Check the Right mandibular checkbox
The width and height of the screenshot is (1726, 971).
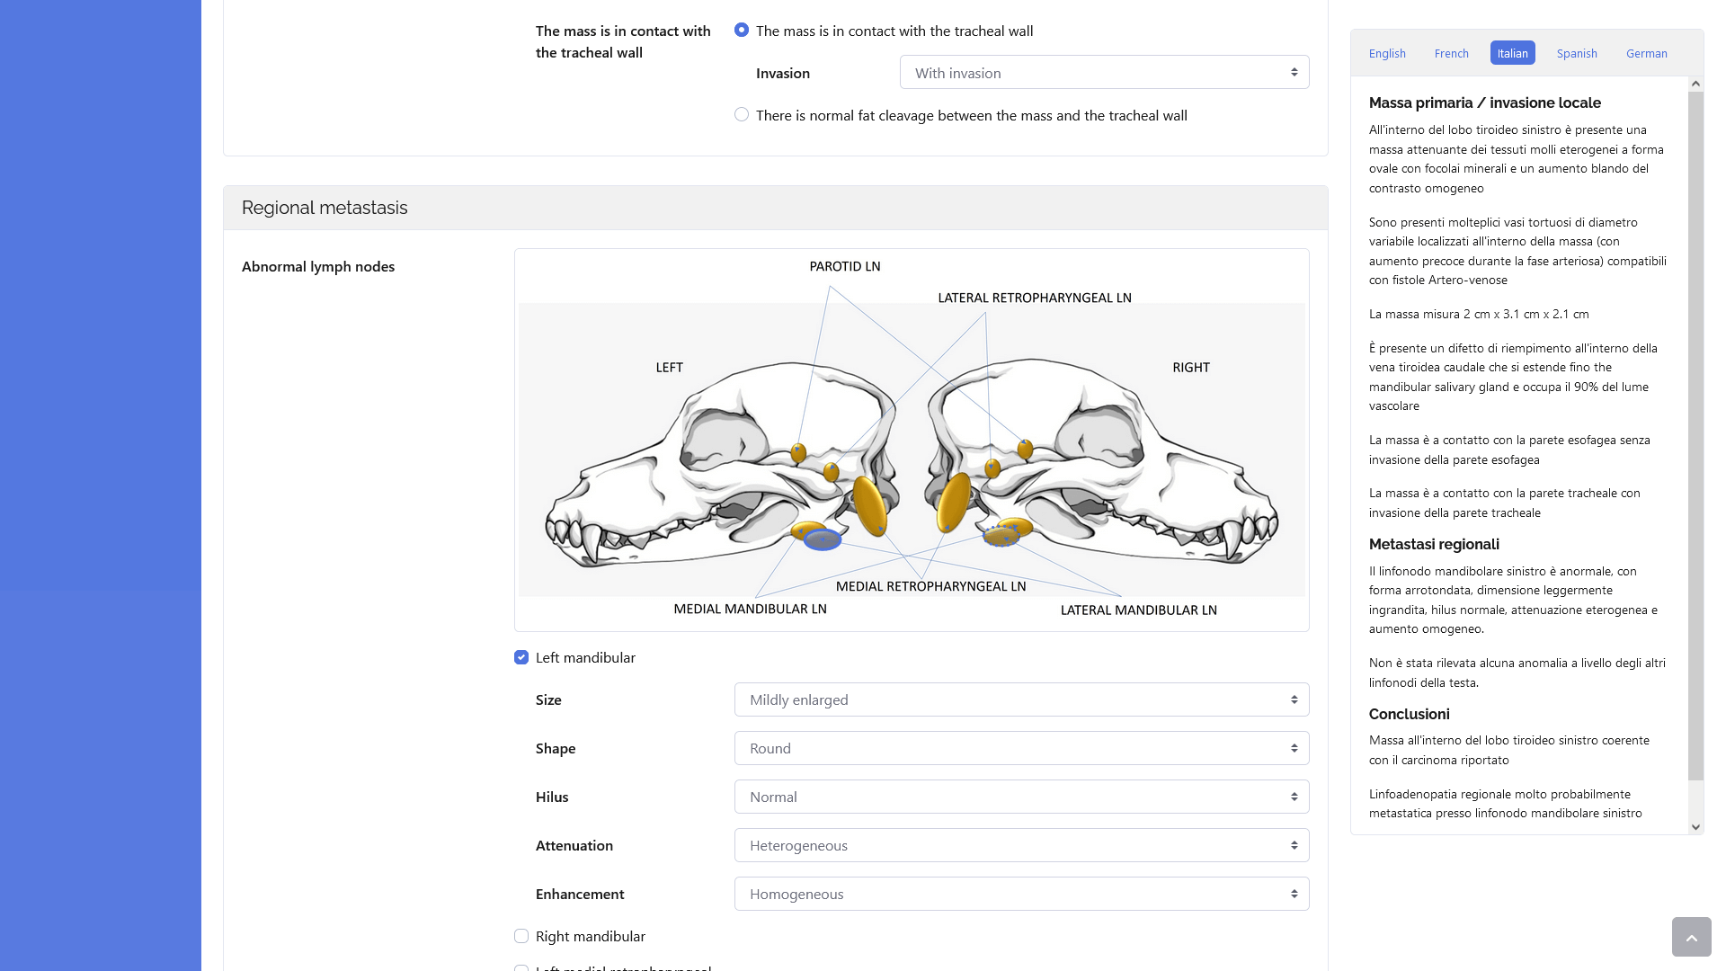(521, 936)
